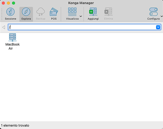
Task: Close the Konga Manager window
Action: (3, 3)
